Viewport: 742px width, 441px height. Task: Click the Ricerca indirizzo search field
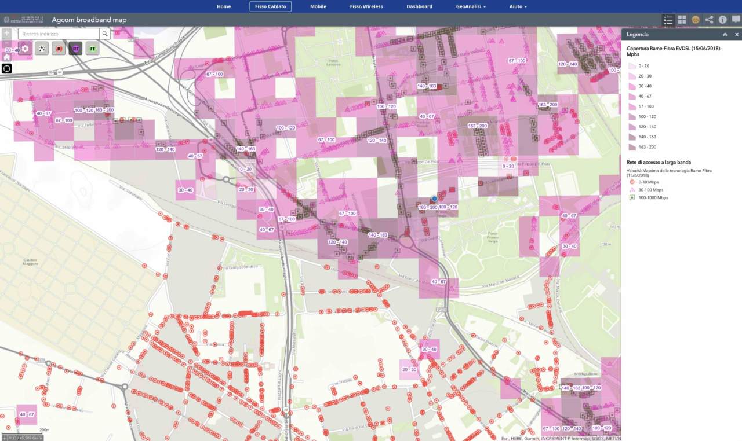pyautogui.click(x=59, y=34)
